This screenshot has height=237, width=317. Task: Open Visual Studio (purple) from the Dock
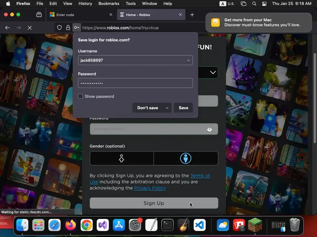103,225
